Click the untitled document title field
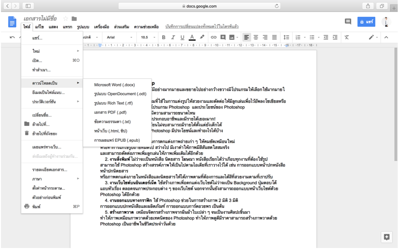This screenshot has width=398, height=249. tap(40, 19)
